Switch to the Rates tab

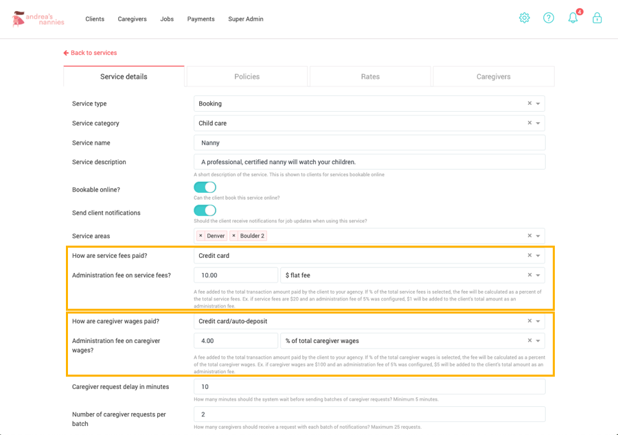pos(371,76)
